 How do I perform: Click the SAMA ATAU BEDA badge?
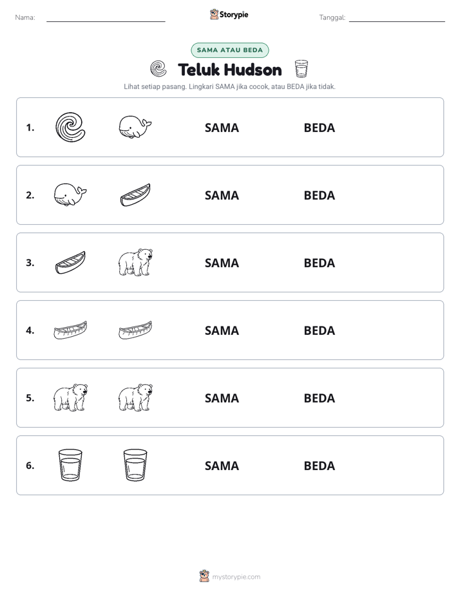tap(229, 50)
